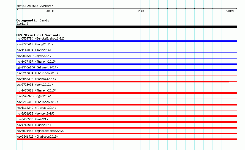The width and height of the screenshot is (245, 150).
Task: Click the thick red bar for esv3557393
Action: (x=123, y=82)
